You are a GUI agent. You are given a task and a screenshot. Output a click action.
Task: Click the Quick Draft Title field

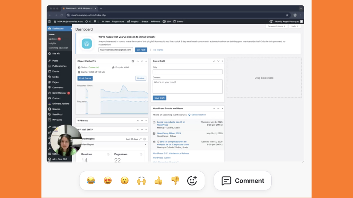[188, 71]
